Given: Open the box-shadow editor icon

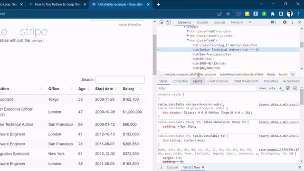Looking at the screenshot, I should [186, 113].
